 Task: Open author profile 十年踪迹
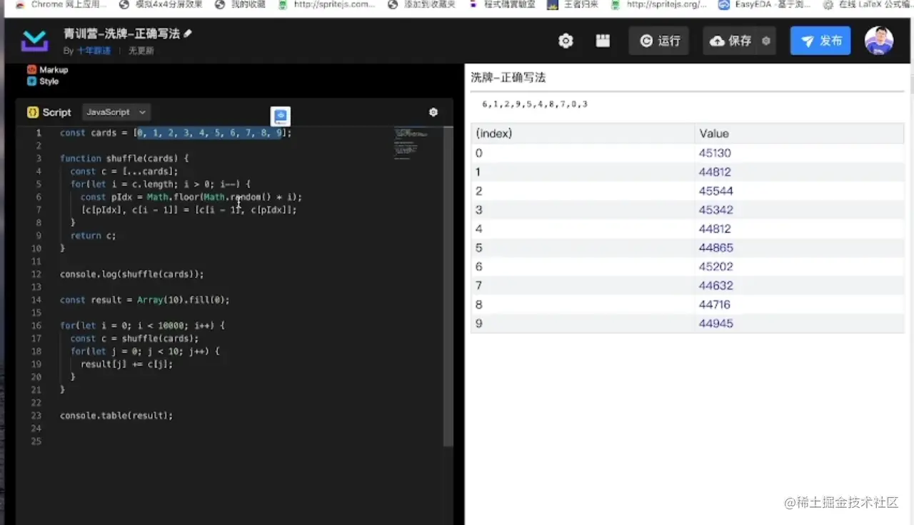click(94, 51)
